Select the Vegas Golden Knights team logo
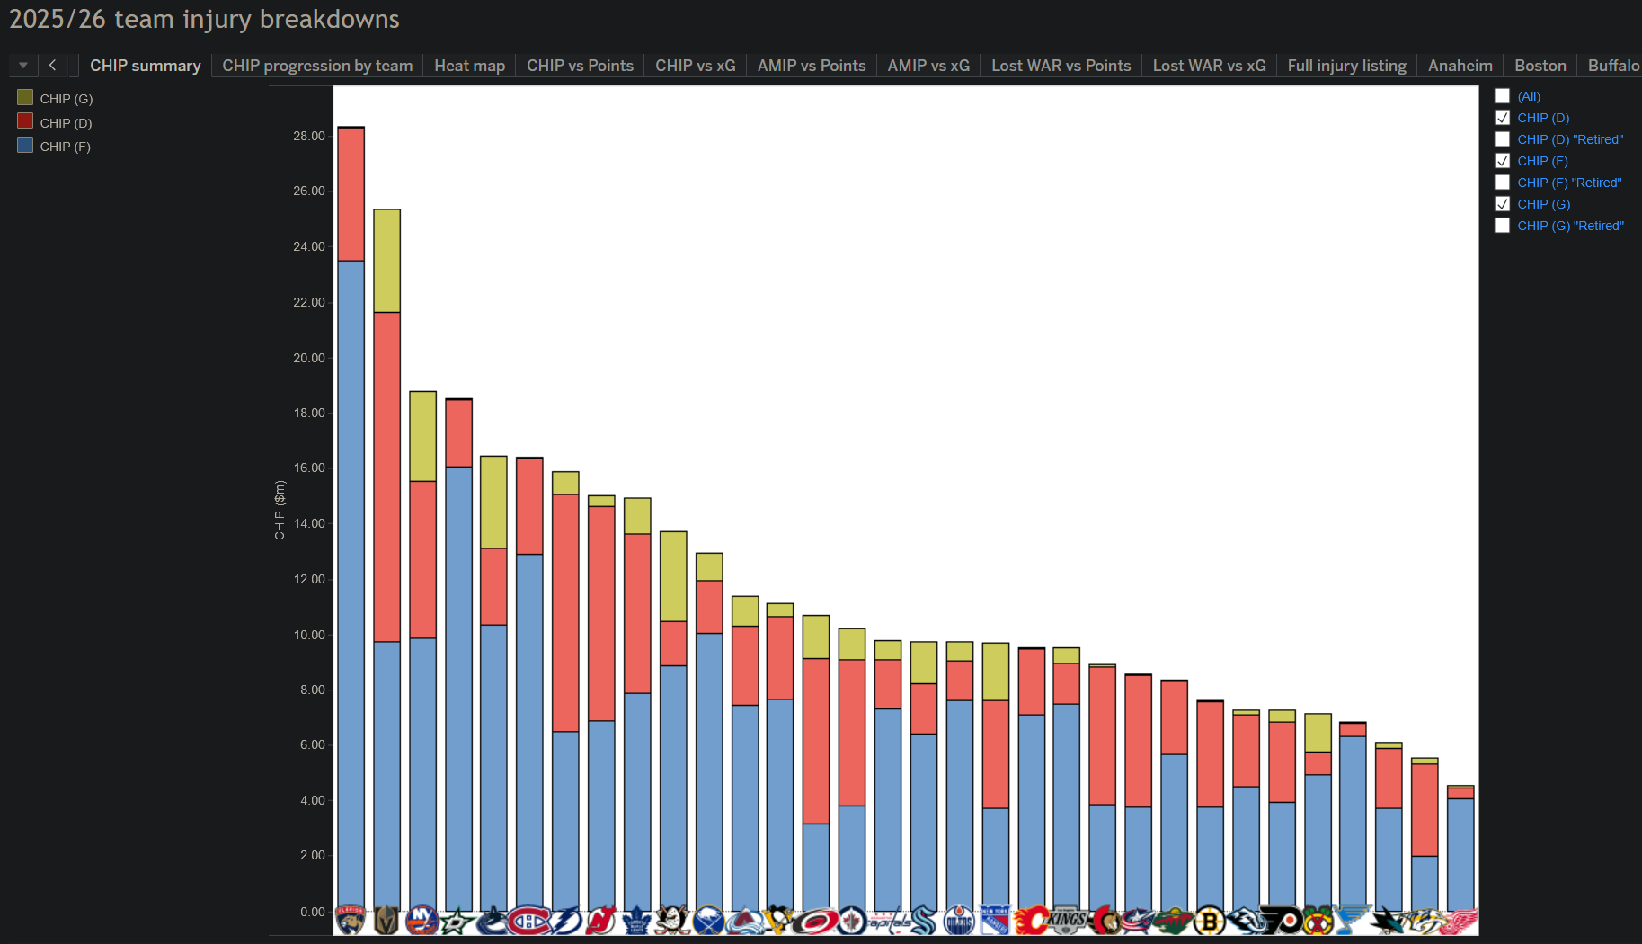The width and height of the screenshot is (1642, 944). coord(386,921)
